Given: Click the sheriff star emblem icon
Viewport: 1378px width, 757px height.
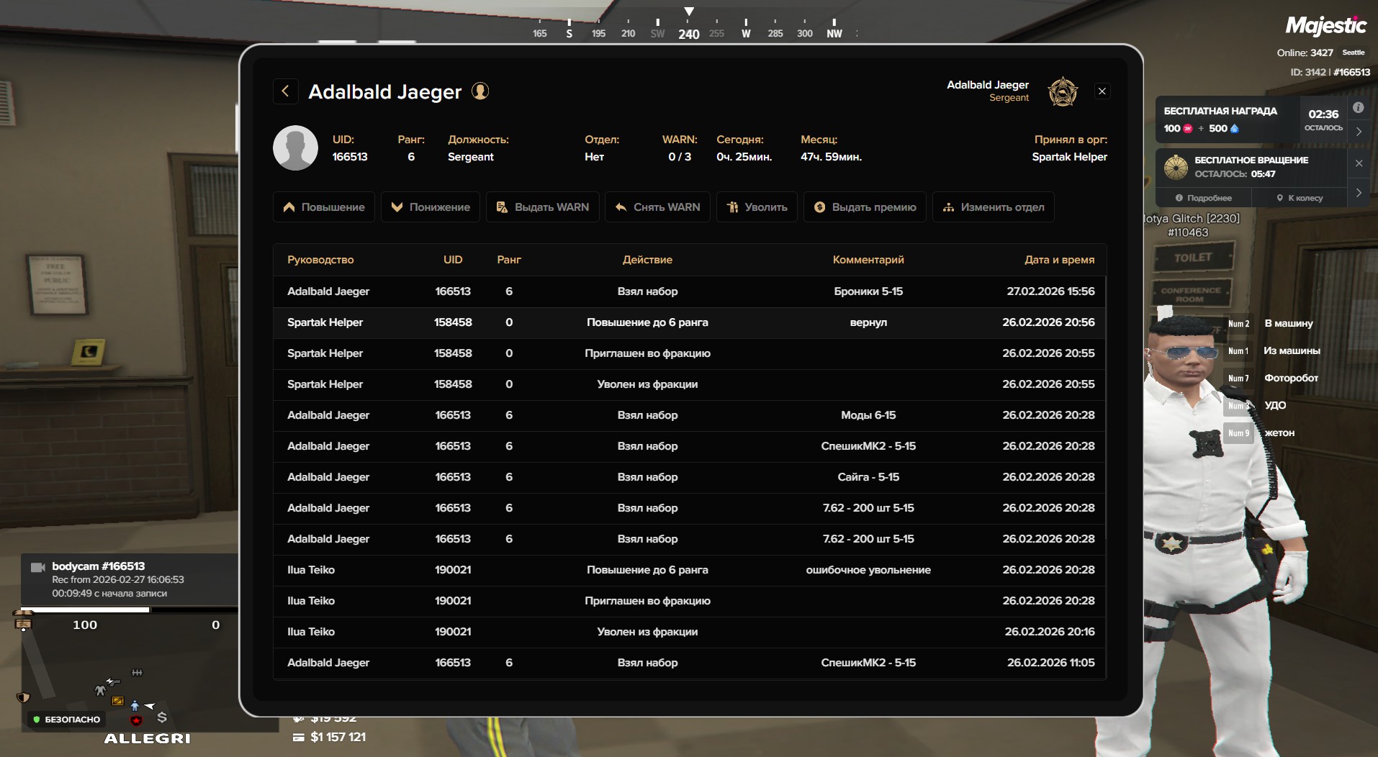Looking at the screenshot, I should point(1062,91).
